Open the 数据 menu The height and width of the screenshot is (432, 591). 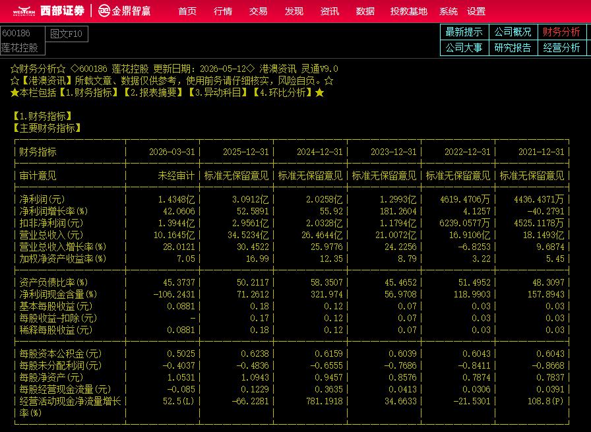[x=365, y=11]
